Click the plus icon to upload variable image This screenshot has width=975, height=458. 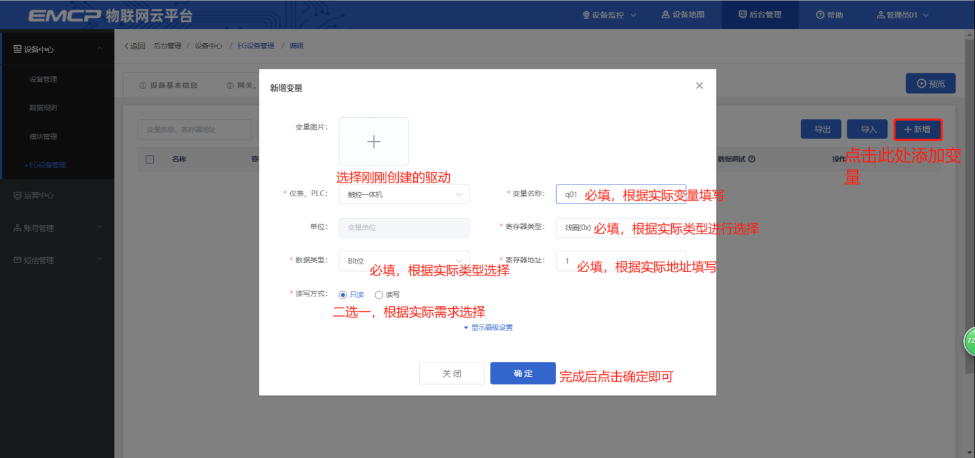(x=373, y=141)
